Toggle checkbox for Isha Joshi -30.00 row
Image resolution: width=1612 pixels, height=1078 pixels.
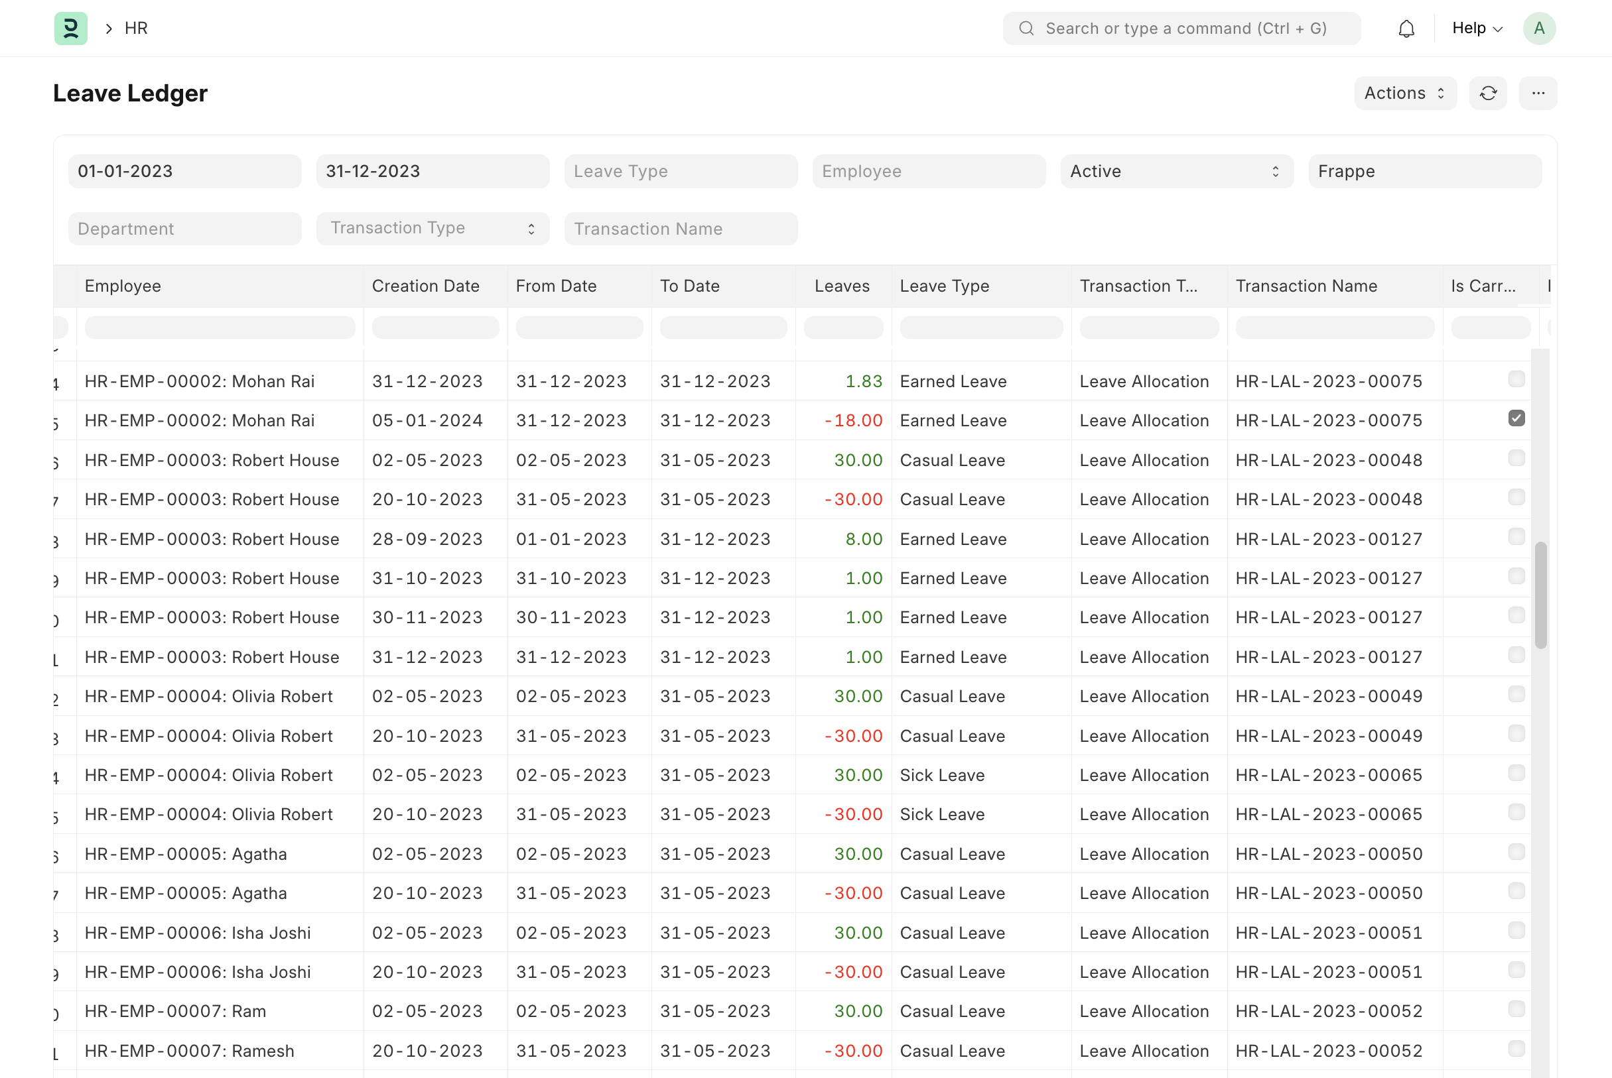[1516, 969]
